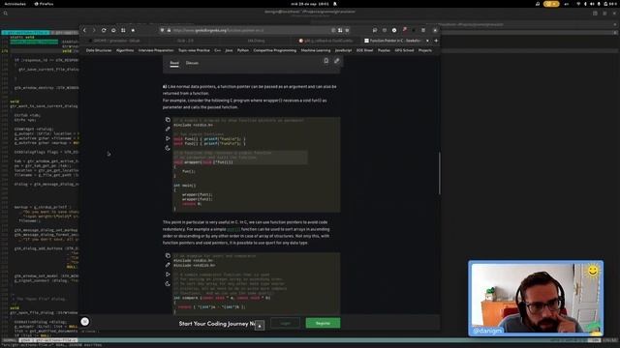This screenshot has height=348, width=620.
Task: Run the wrapper example code
Action: point(168,138)
